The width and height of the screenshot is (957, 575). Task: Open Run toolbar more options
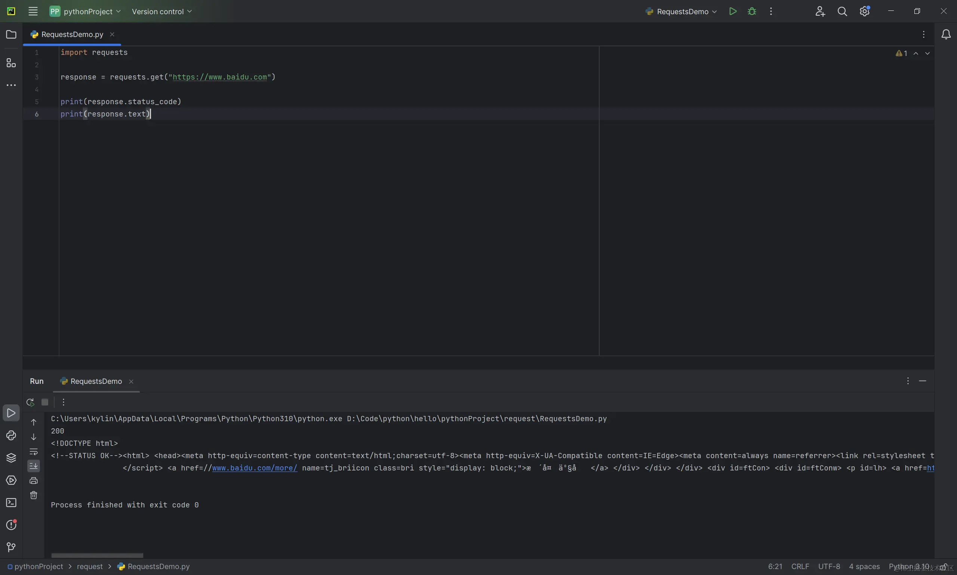64,402
